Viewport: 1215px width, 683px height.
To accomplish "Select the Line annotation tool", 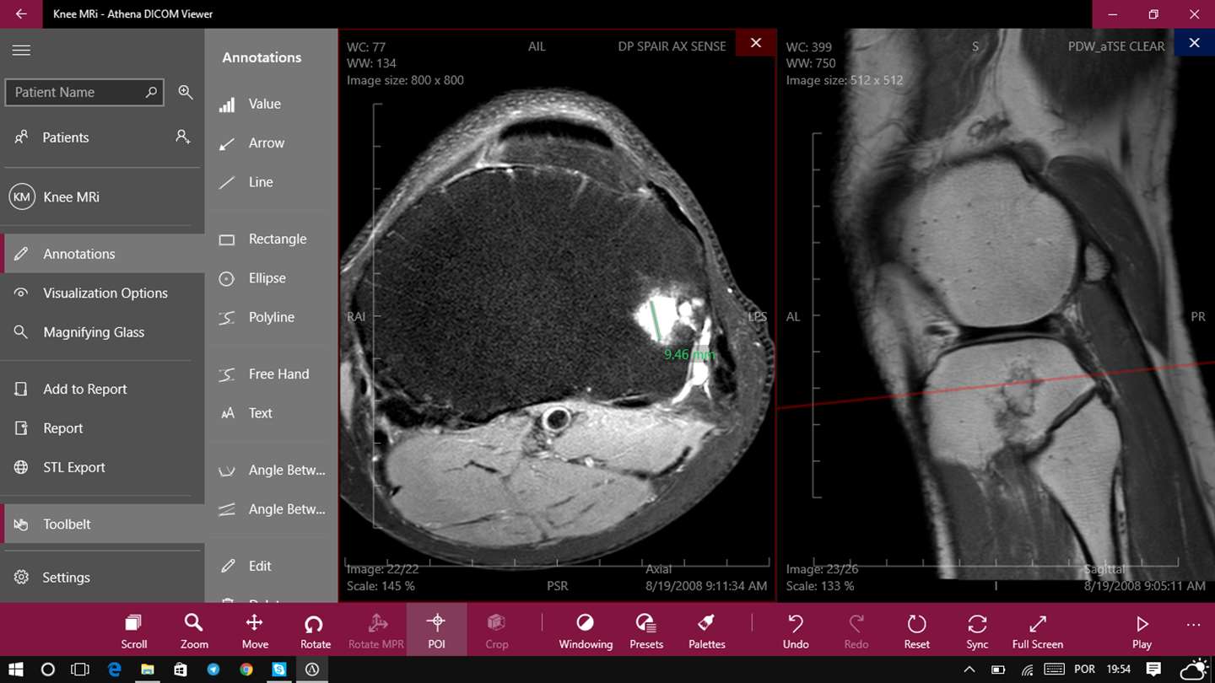I will click(271, 182).
